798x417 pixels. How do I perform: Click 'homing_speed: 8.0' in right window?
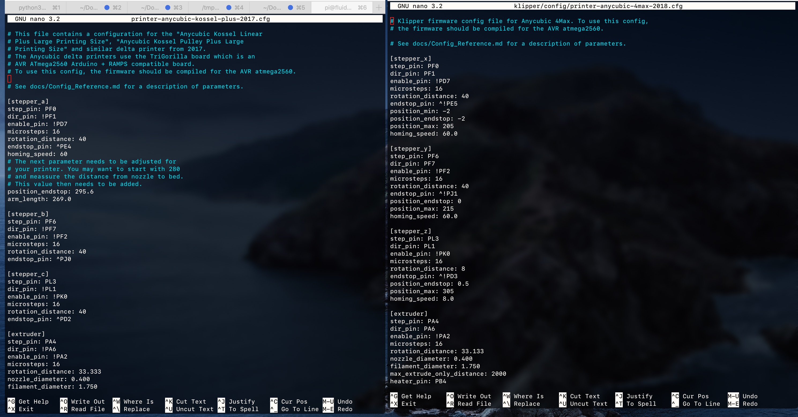click(422, 299)
